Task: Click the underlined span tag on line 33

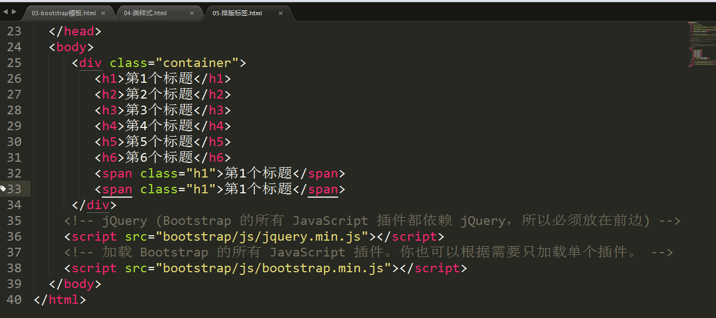Action: 117,189
